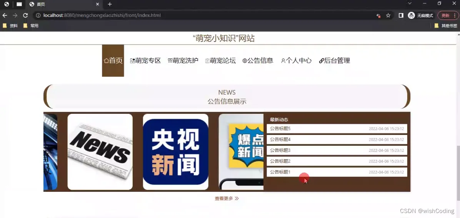Select the 首页 navigation item
Image resolution: width=460 pixels, height=218 pixels.
(113, 61)
